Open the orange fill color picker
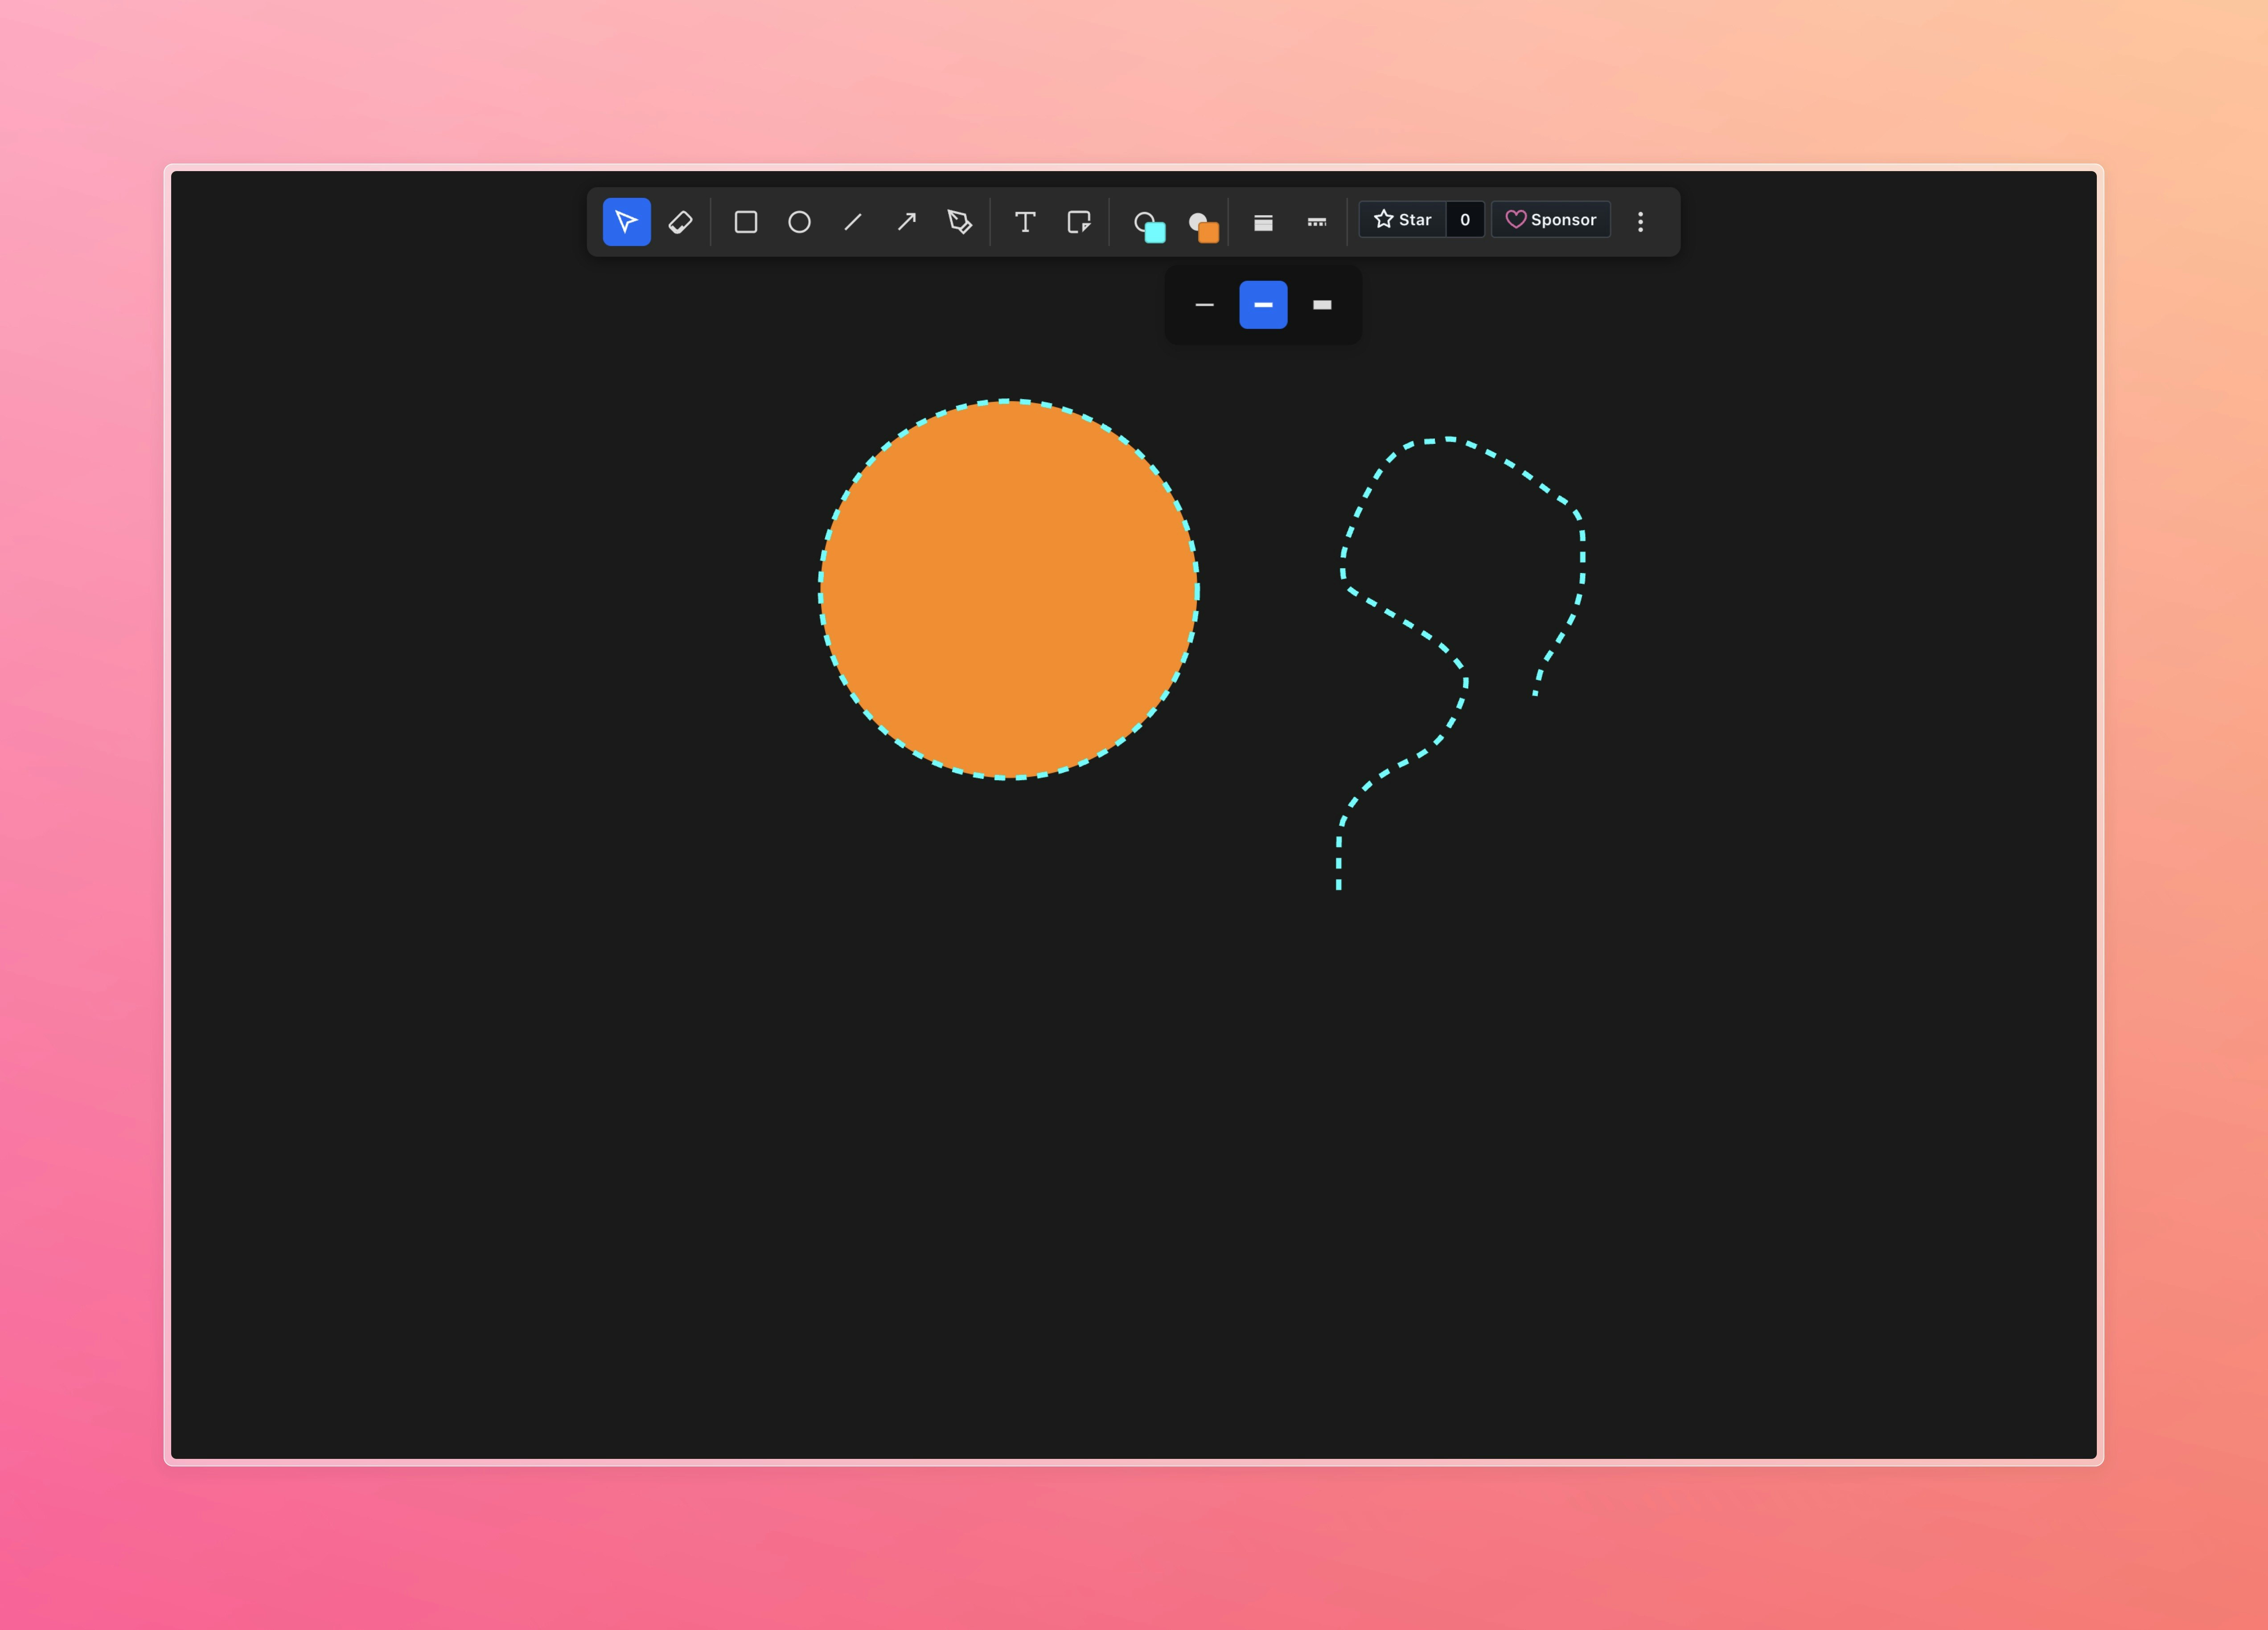2268x1630 pixels. 1203,221
